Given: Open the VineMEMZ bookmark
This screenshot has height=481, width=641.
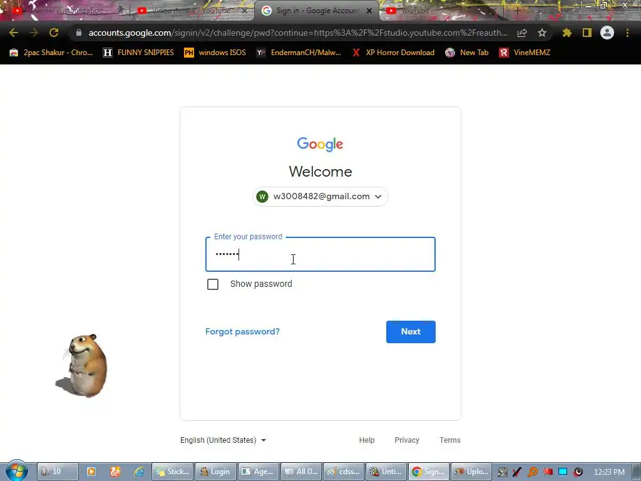Looking at the screenshot, I should coord(525,53).
